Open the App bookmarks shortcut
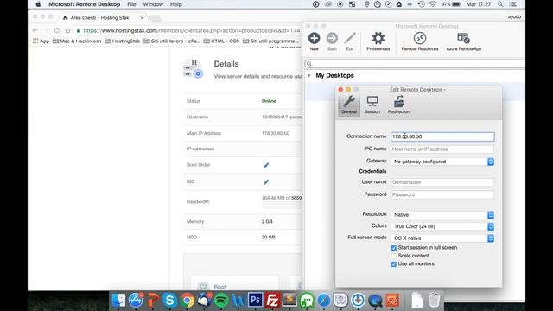This screenshot has width=553, height=311. click(x=41, y=41)
